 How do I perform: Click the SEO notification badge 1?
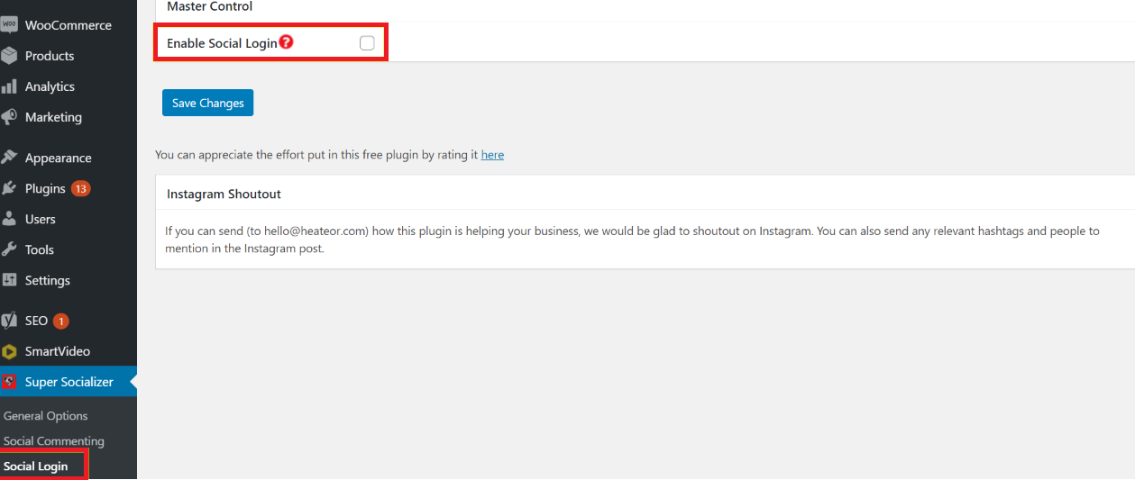60,321
